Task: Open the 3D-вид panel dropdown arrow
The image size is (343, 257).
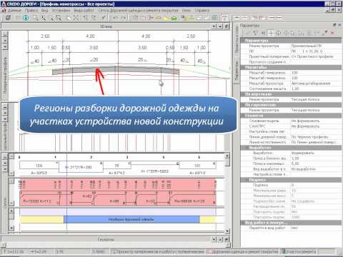Action: pos(214,26)
